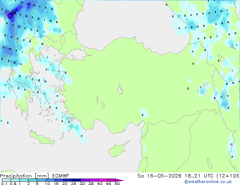The height and width of the screenshot is (185, 240).
Task: Click the '18..21 UTC' time text
Action: tap(199, 176)
